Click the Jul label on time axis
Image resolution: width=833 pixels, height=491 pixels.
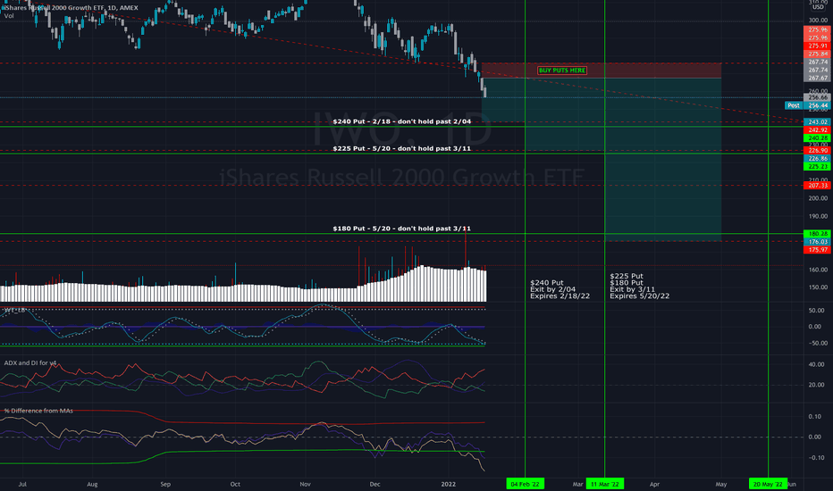pyautogui.click(x=22, y=484)
